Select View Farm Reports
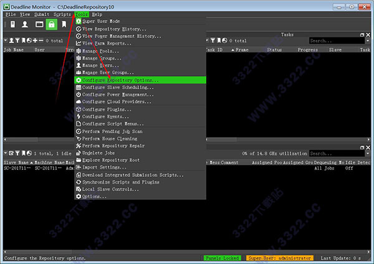Image resolution: width=374 pixels, height=264 pixels. [140, 44]
